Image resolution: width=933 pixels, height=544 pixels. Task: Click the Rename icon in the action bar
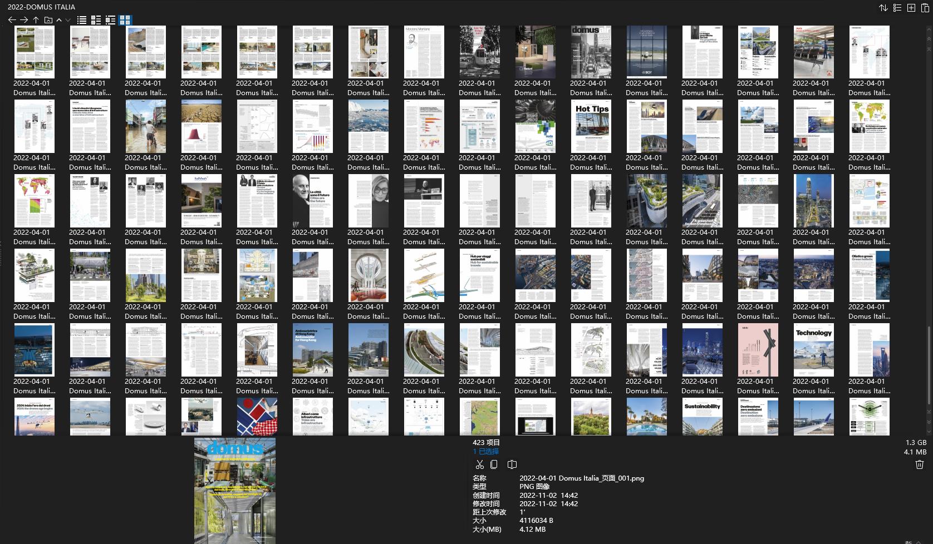(x=512, y=464)
